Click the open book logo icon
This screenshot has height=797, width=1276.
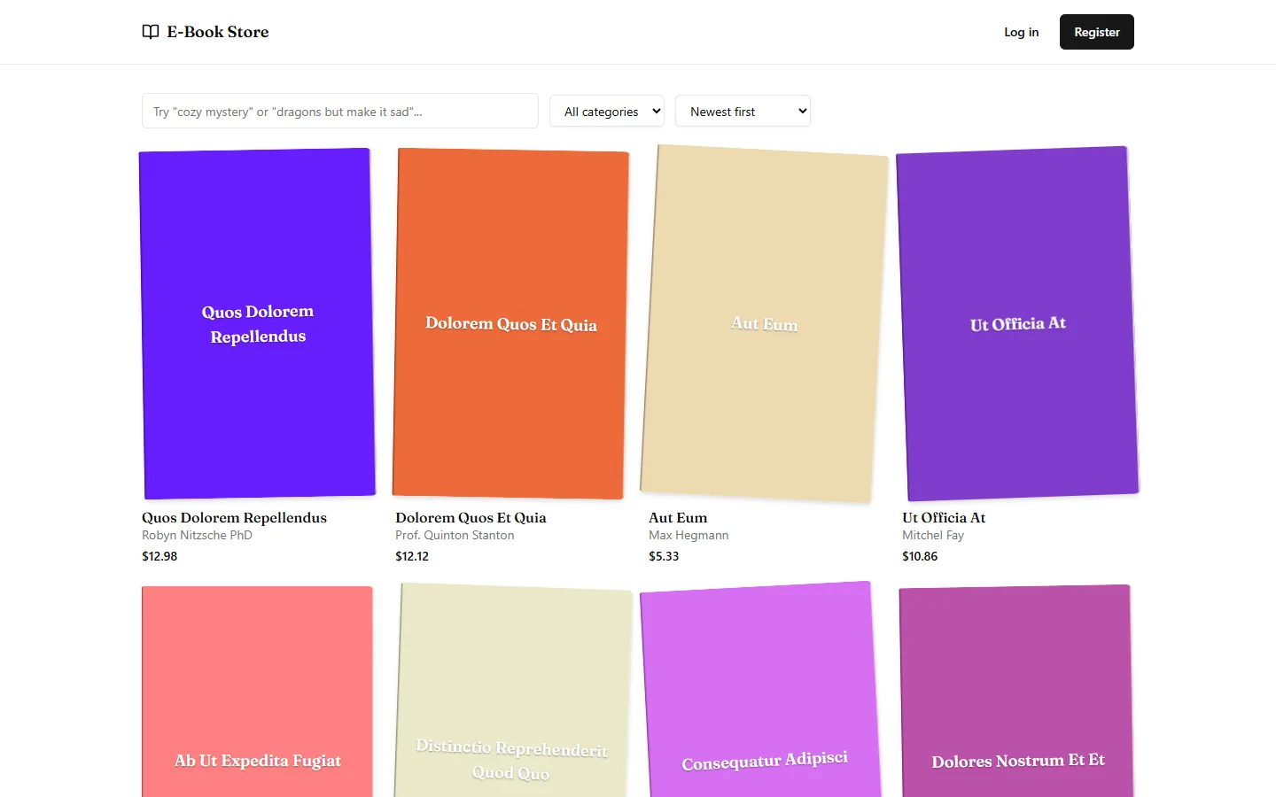tap(151, 32)
